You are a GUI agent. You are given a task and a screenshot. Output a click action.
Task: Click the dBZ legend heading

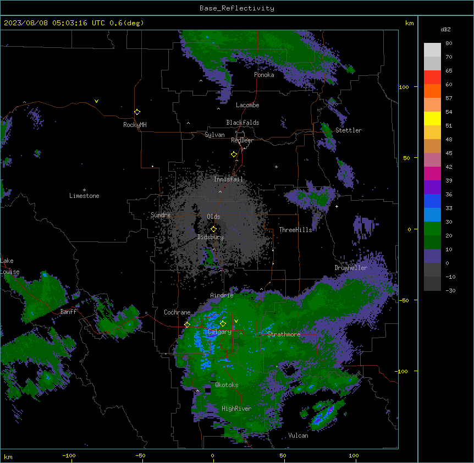click(445, 29)
